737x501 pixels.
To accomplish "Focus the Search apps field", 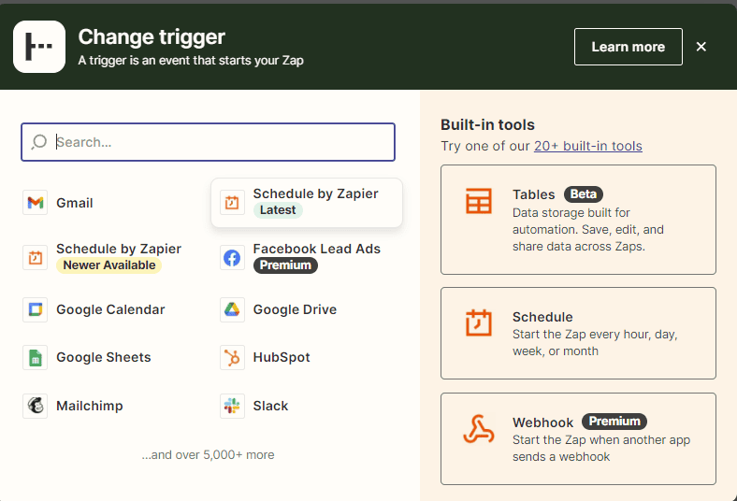I will coord(208,142).
